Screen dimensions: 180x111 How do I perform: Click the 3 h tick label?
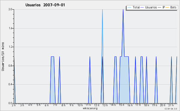(22, 105)
